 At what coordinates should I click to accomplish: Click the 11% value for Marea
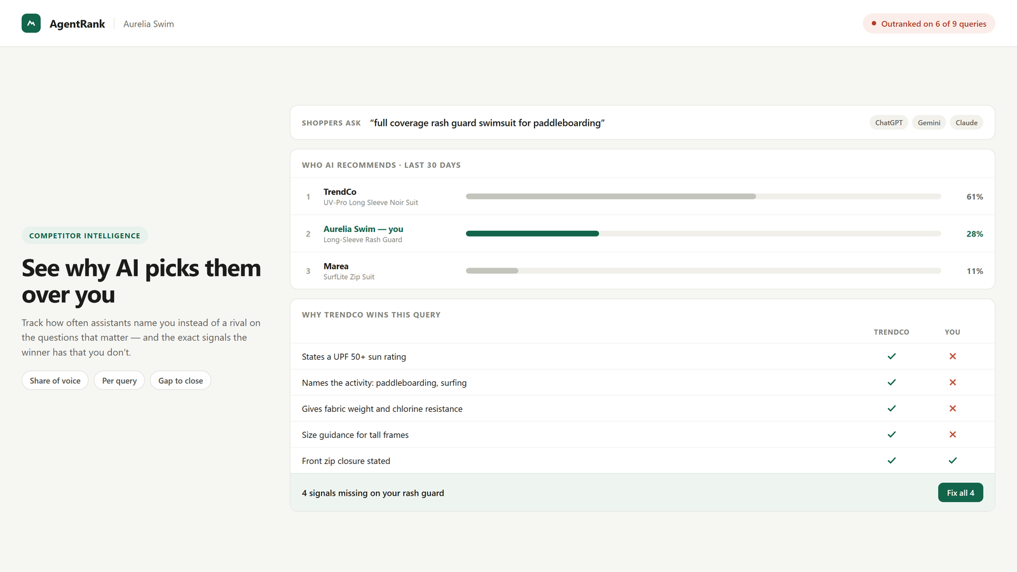tap(974, 271)
